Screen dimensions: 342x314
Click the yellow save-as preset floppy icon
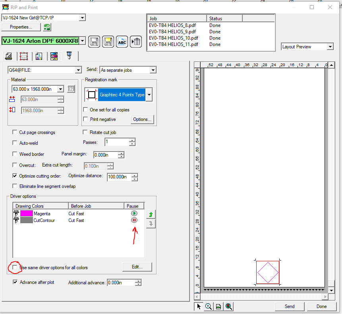(x=108, y=41)
